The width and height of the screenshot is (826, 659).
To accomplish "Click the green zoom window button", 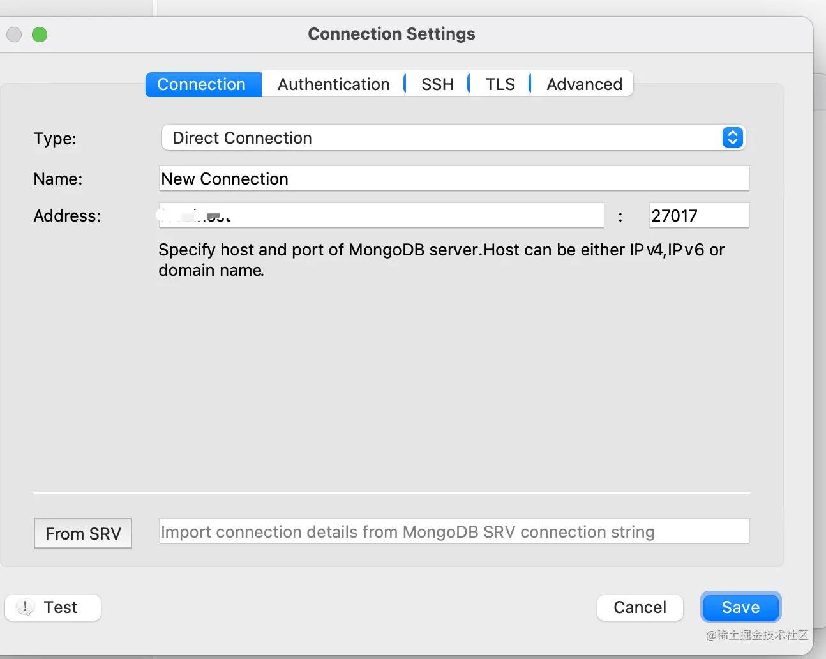I will click(x=40, y=34).
